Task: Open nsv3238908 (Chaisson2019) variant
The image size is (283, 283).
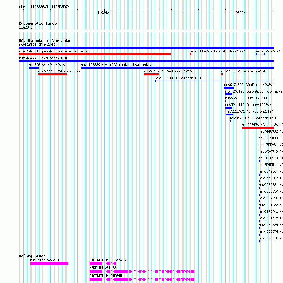Action: pos(179,78)
